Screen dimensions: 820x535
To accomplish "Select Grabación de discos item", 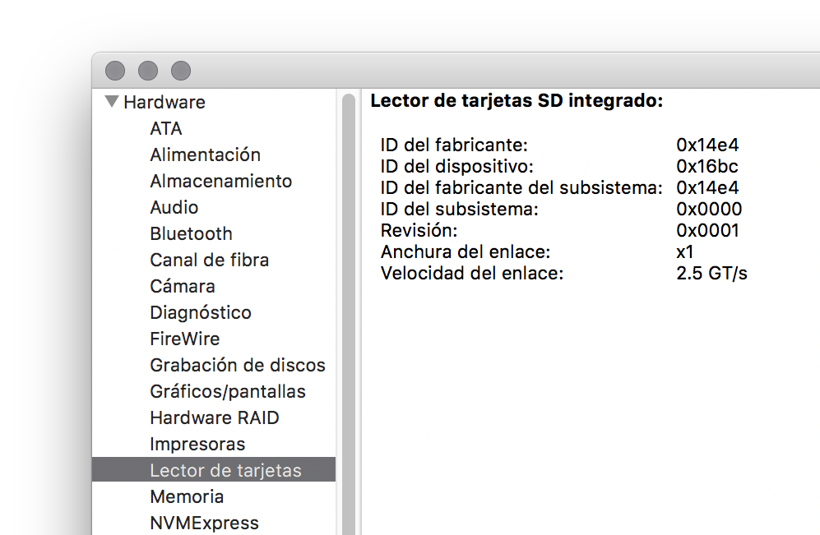I will (x=238, y=366).
